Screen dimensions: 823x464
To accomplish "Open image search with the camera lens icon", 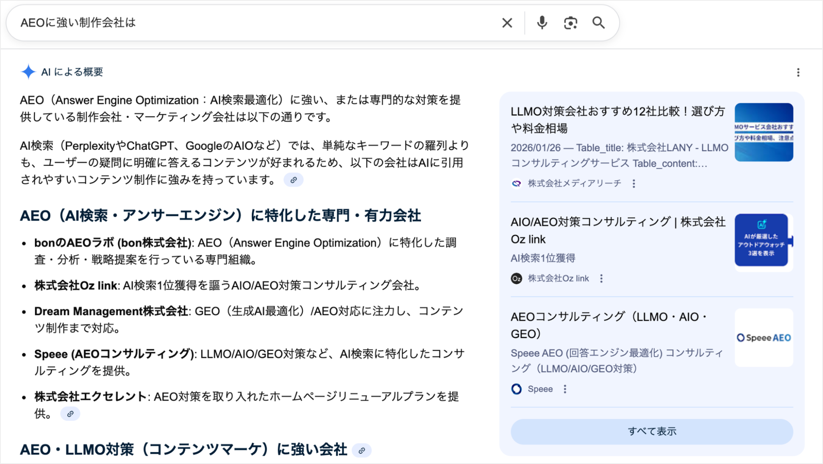I will pyautogui.click(x=570, y=23).
